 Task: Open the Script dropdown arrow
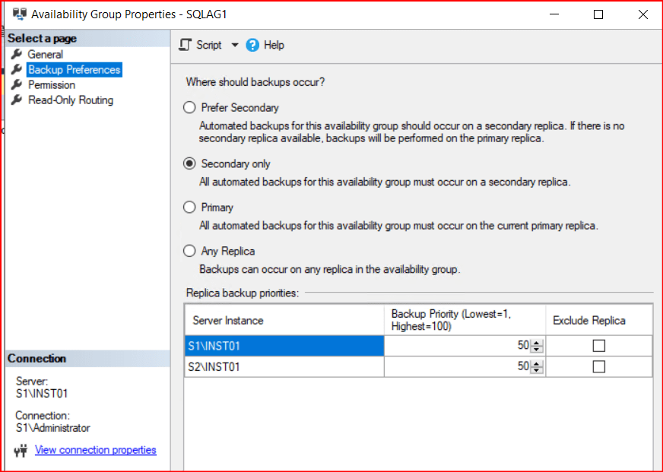pos(235,45)
